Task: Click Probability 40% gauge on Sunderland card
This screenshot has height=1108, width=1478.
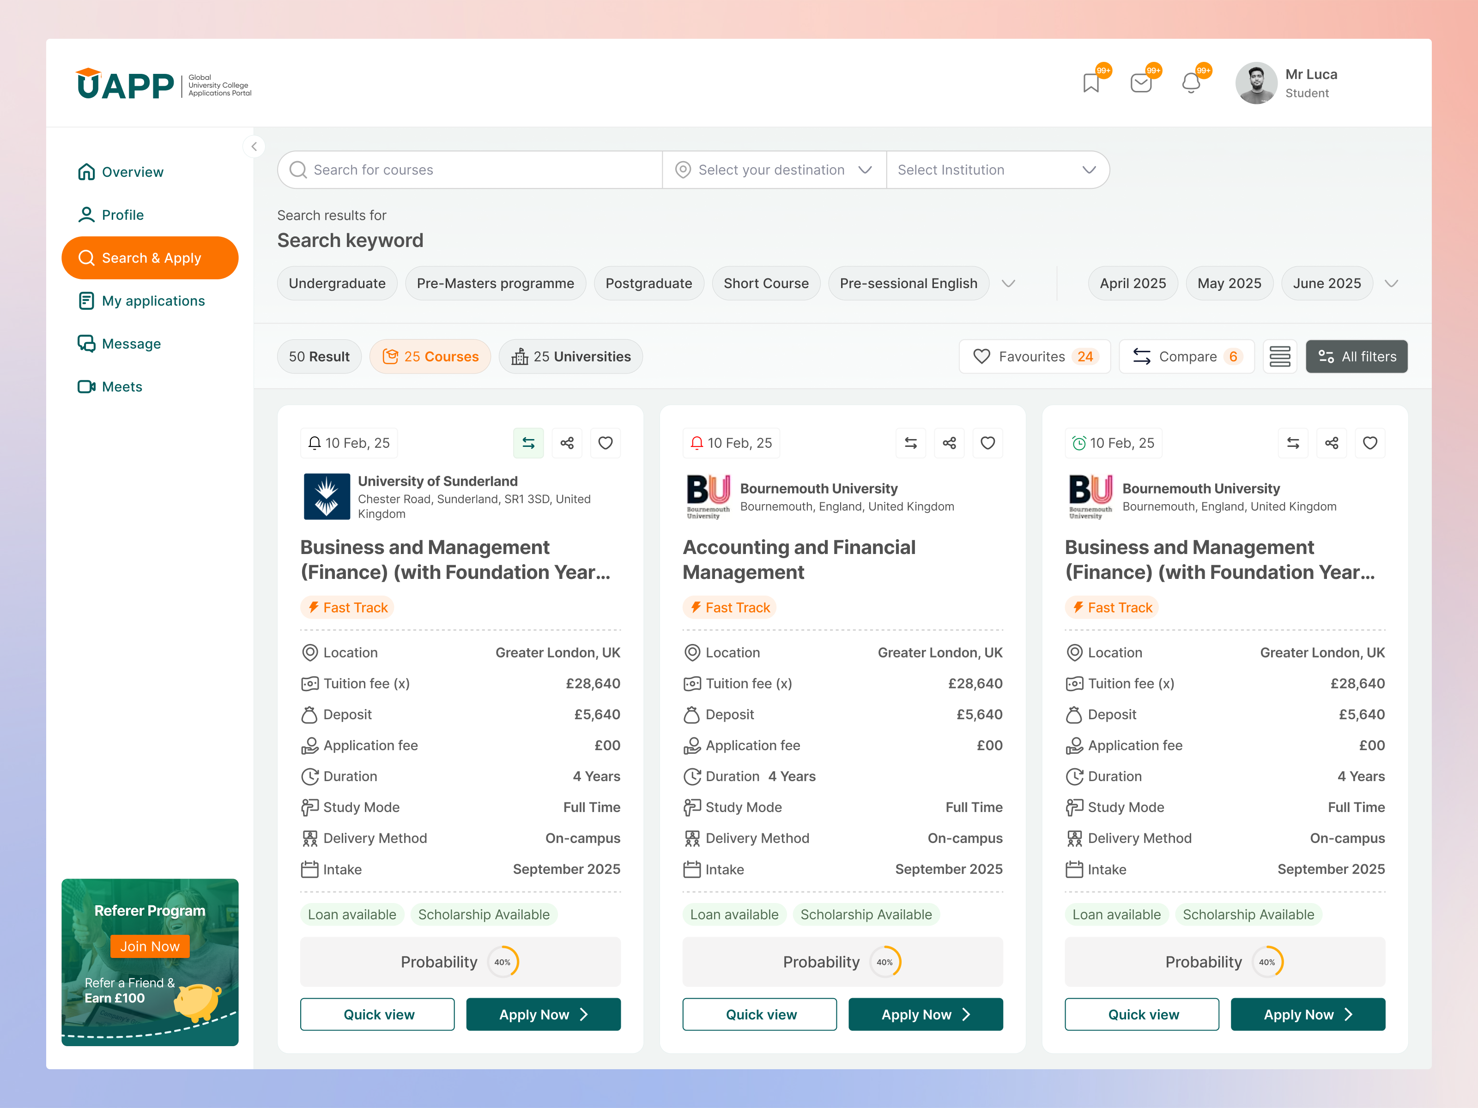Action: click(x=503, y=962)
